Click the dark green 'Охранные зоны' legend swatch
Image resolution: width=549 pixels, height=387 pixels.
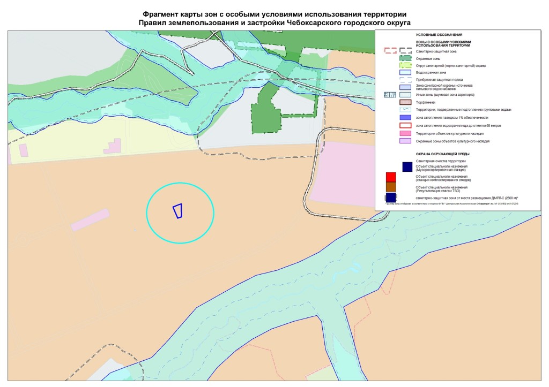coord(405,58)
